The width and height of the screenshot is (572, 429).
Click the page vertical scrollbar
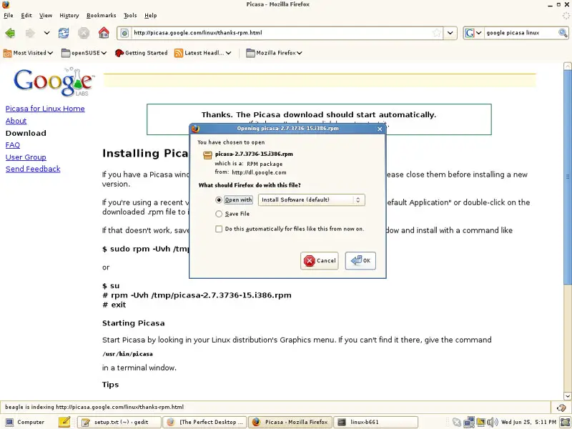tap(567, 177)
